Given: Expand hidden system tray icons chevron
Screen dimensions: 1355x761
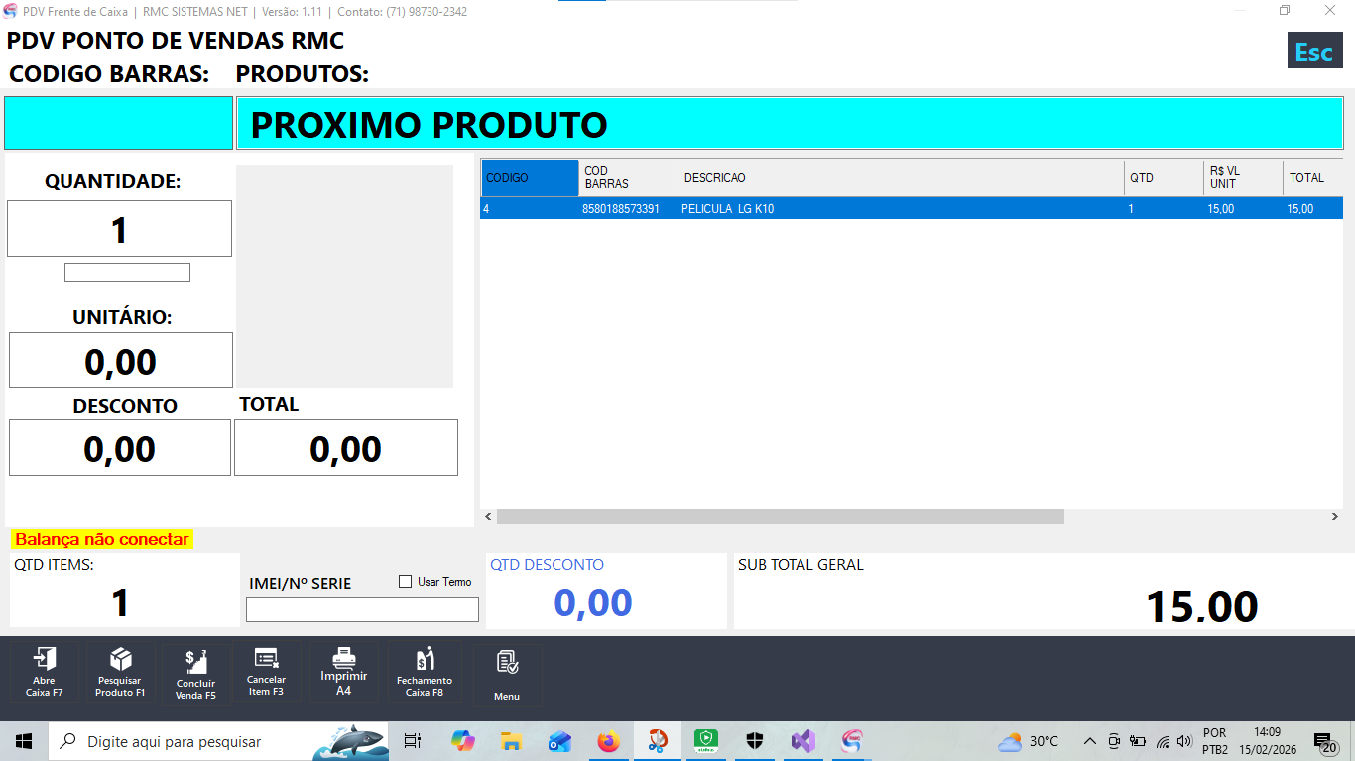Looking at the screenshot, I should (x=1089, y=741).
